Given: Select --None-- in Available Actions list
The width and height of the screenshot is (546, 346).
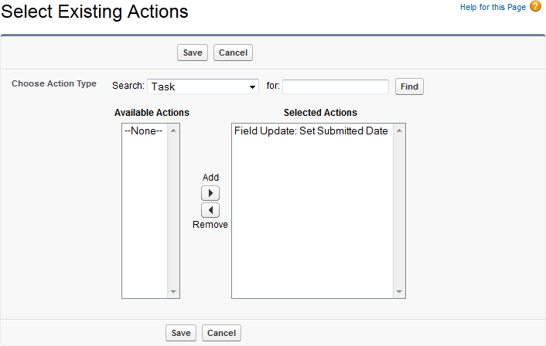Looking at the screenshot, I should coord(144,131).
